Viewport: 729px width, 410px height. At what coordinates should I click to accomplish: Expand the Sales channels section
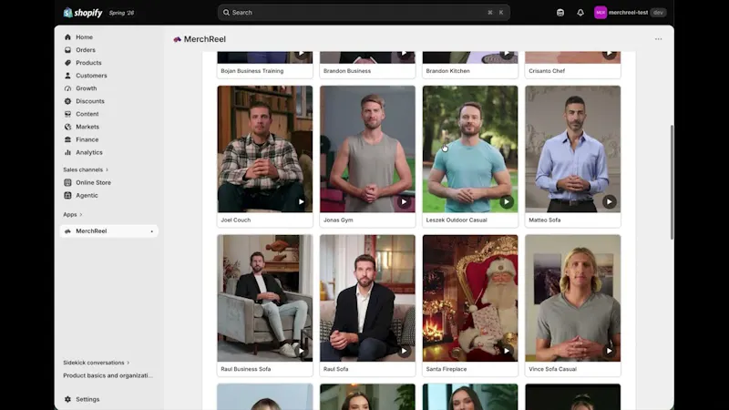coord(86,169)
